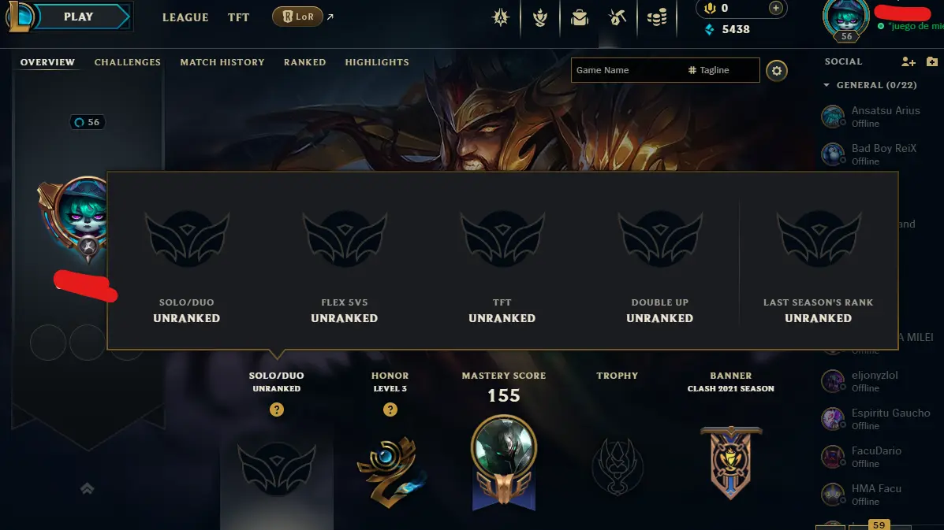Open the Collection icon in top bar

click(540, 17)
